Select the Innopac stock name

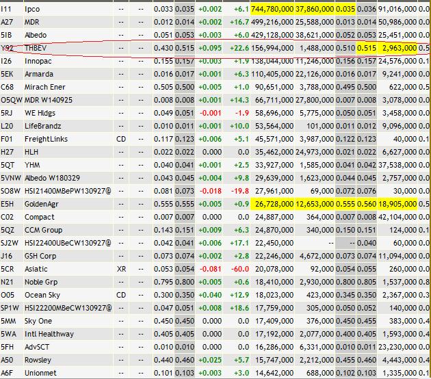point(38,61)
